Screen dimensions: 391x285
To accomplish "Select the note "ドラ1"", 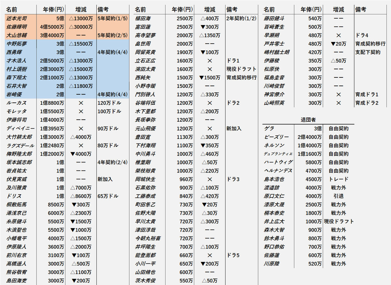I will click(x=233, y=61).
